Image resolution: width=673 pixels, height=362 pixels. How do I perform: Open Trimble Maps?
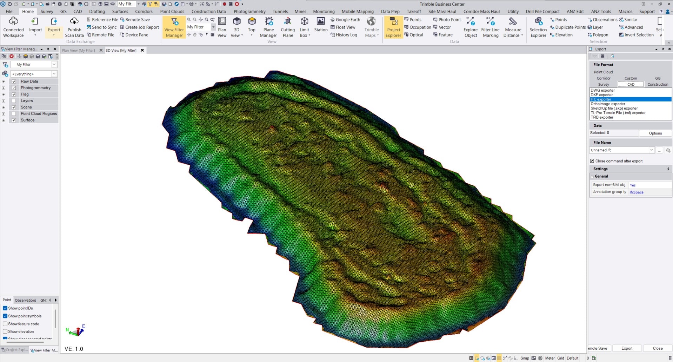pos(372,27)
